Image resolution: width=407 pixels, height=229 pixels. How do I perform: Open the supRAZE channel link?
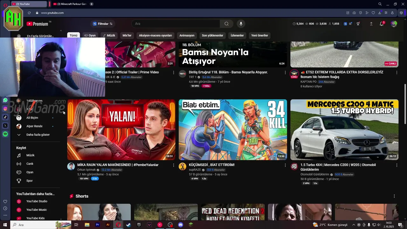[195, 170]
